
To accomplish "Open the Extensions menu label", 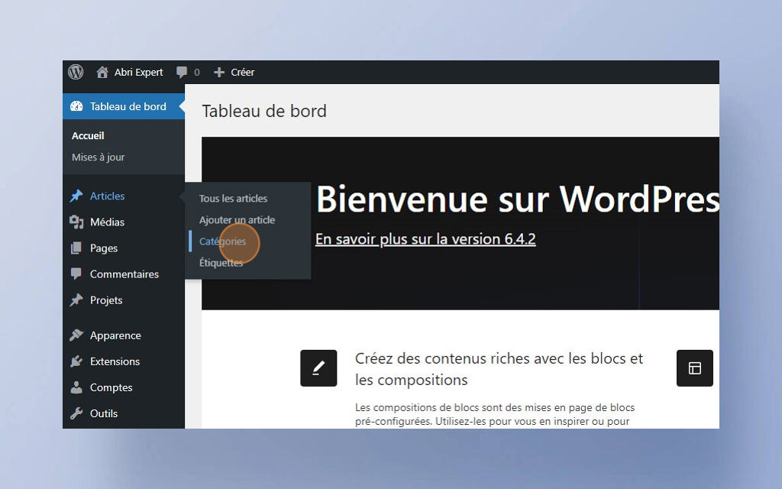I will tap(115, 361).
